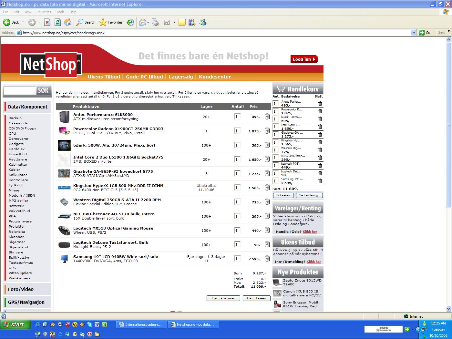This screenshot has height=339, width=452.
Task: Click the Windows start button
Action: tap(15, 324)
